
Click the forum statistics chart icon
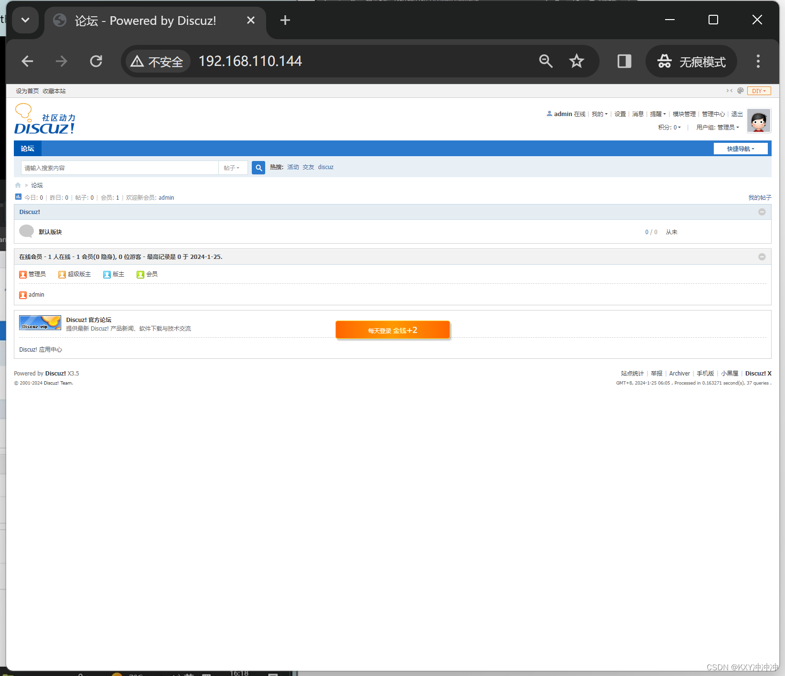pos(18,197)
